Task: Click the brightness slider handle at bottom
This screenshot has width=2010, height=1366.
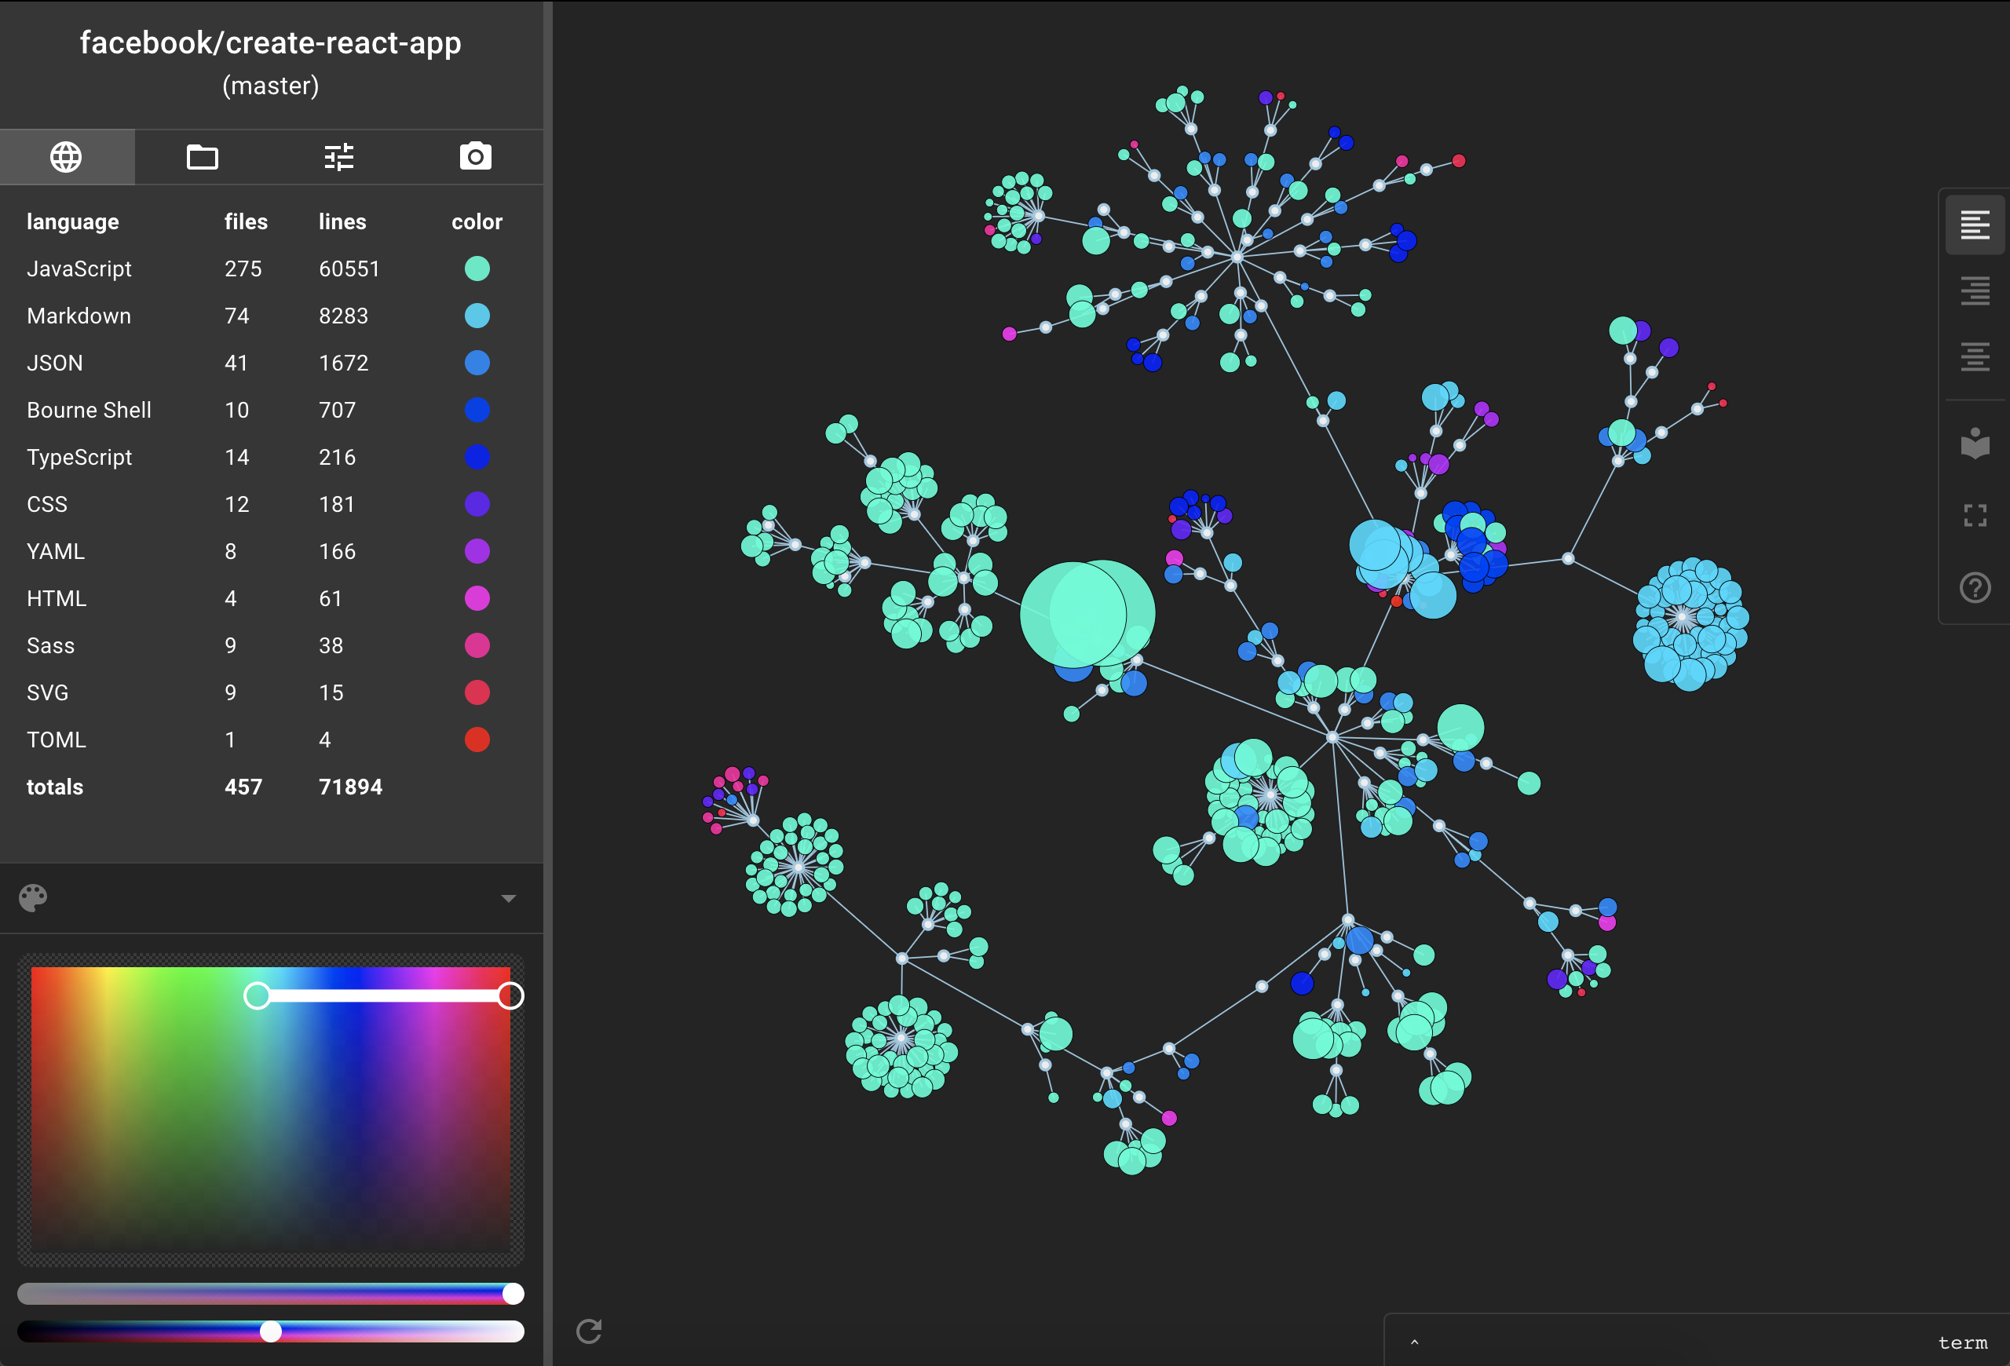Action: pyautogui.click(x=271, y=1331)
